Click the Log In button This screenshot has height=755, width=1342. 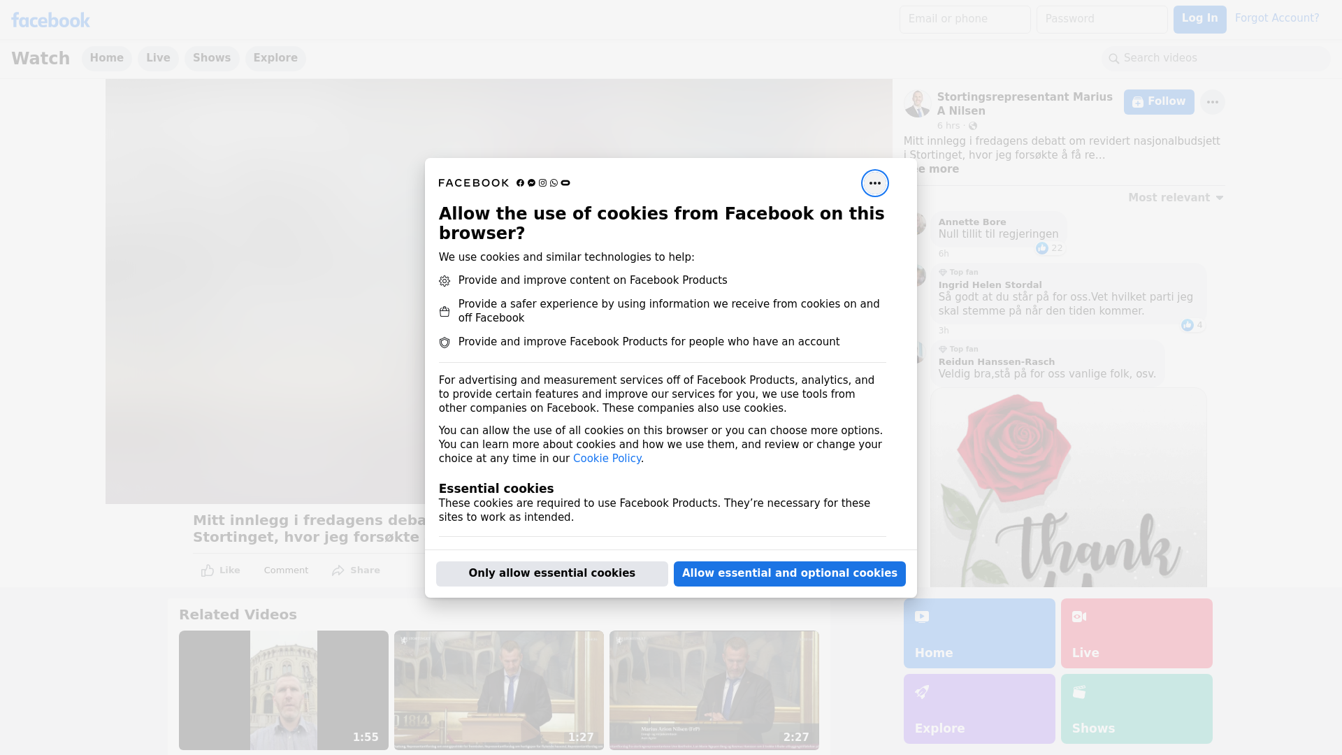click(x=1199, y=20)
